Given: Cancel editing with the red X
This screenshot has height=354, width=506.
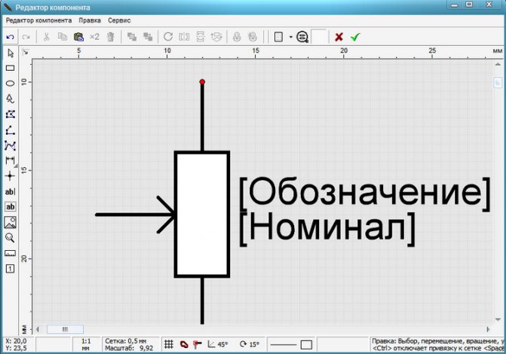Looking at the screenshot, I should [x=339, y=36].
